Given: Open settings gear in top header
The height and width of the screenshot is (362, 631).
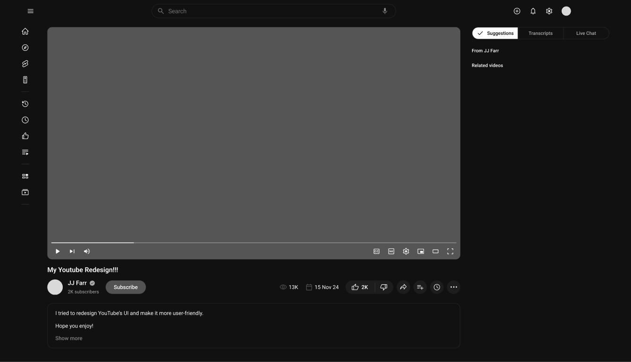Looking at the screenshot, I should [549, 11].
